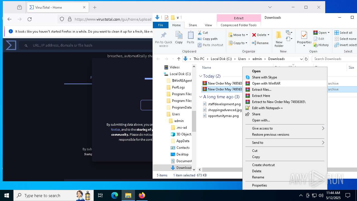357x201 pixels.
Task: Click Rename in ribbon Organize group
Action: pos(260,43)
